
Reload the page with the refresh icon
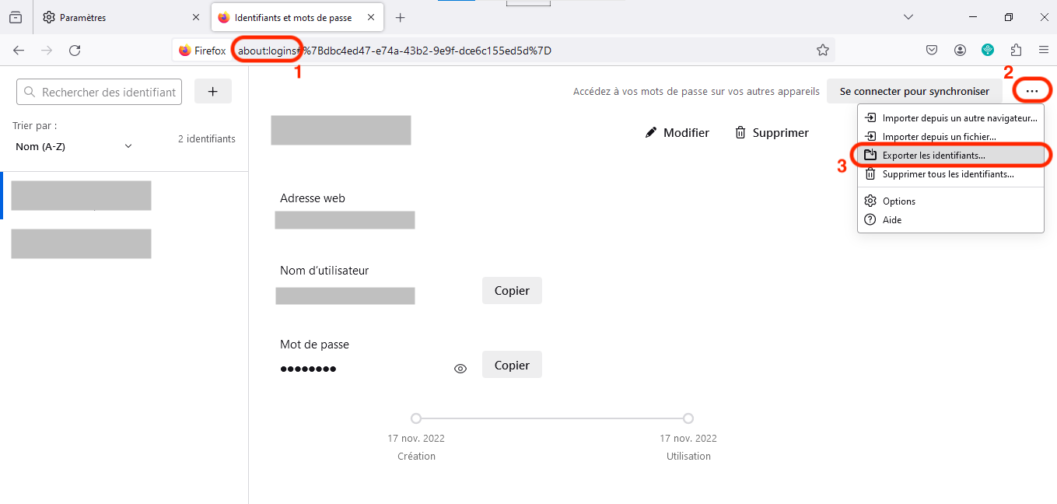[75, 51]
